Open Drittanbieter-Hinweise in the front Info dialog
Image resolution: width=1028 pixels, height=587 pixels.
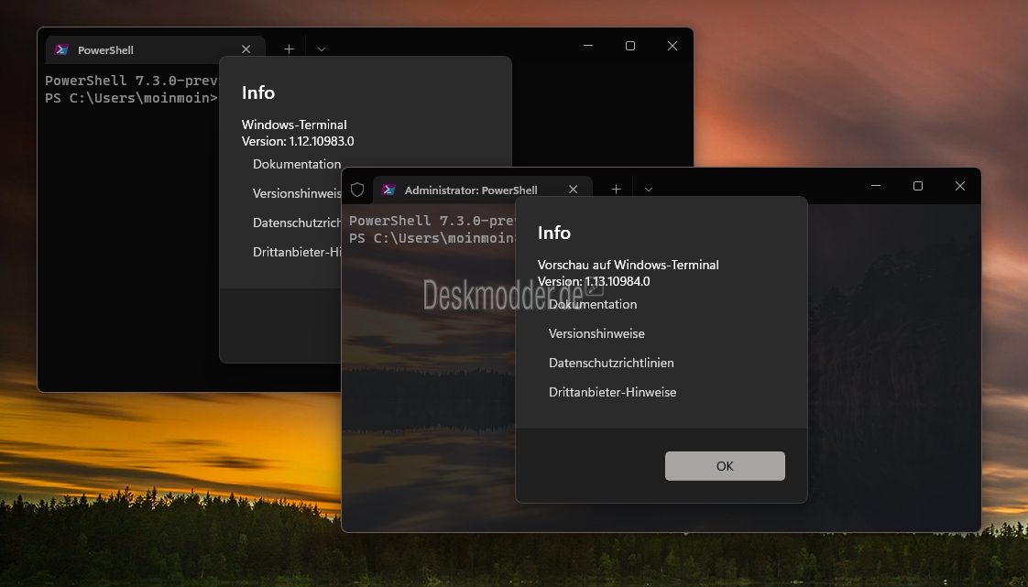pos(612,392)
